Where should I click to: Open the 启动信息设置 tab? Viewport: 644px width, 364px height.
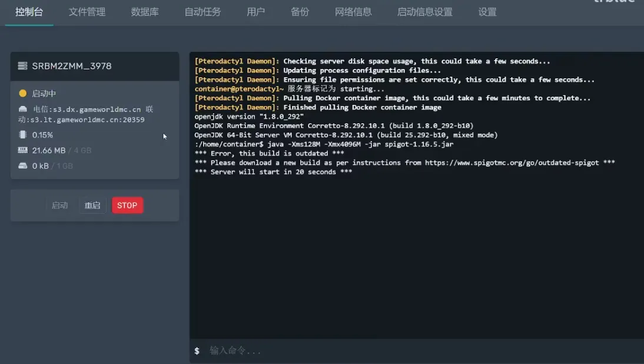tap(424, 12)
